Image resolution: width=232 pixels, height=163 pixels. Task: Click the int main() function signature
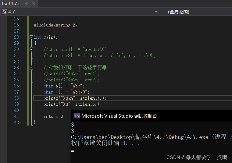(46, 37)
